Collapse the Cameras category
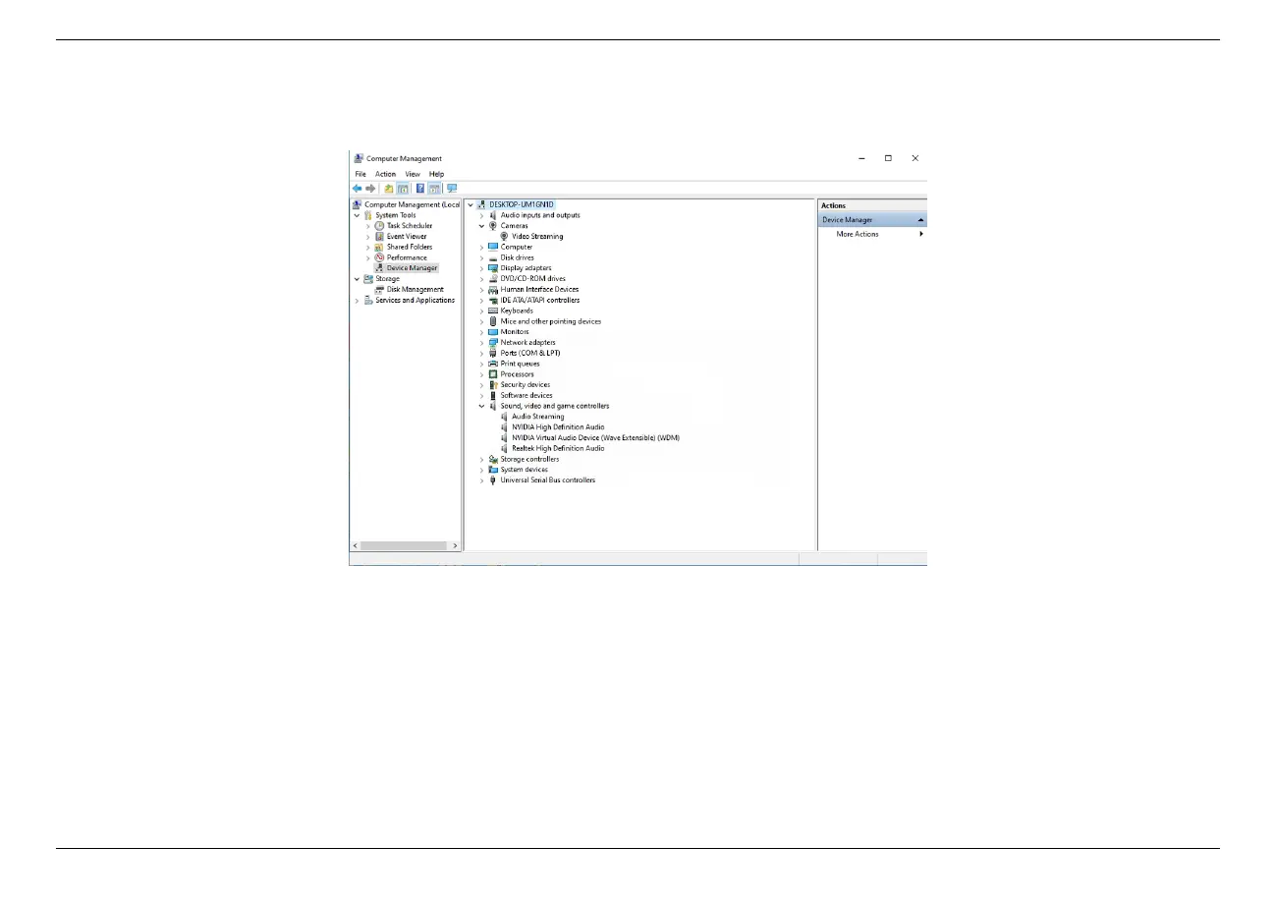 [481, 226]
